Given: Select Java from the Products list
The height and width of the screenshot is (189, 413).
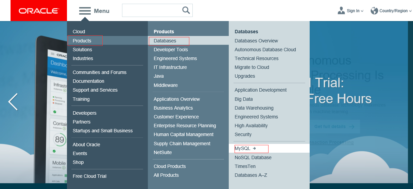Looking at the screenshot, I should click(x=158, y=76).
